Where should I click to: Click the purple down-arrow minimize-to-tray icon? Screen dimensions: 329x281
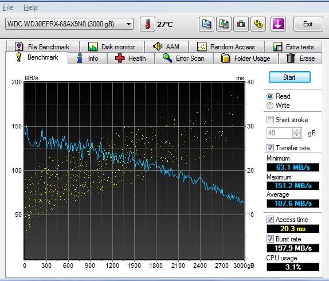(278, 24)
